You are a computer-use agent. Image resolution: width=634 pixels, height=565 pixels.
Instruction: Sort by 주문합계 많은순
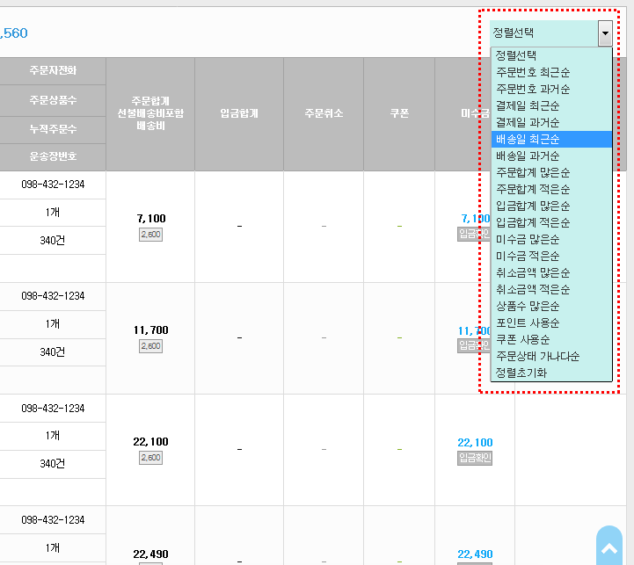click(x=533, y=172)
